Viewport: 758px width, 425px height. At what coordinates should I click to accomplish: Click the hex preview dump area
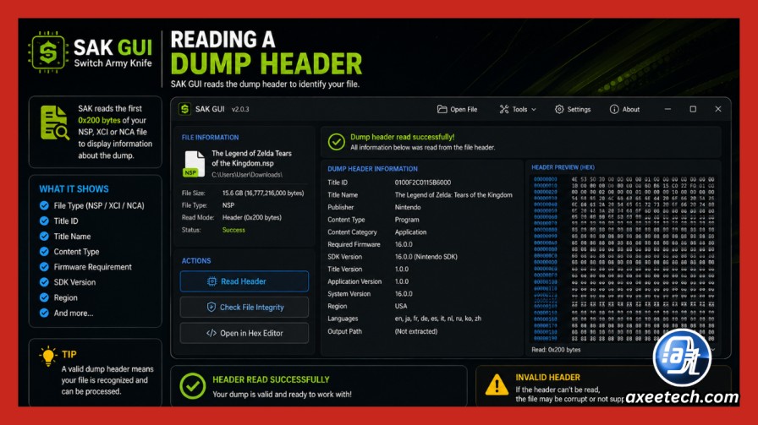pyautogui.click(x=623, y=259)
